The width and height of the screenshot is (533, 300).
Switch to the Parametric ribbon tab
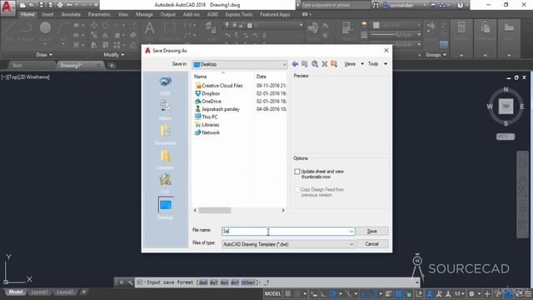click(99, 14)
